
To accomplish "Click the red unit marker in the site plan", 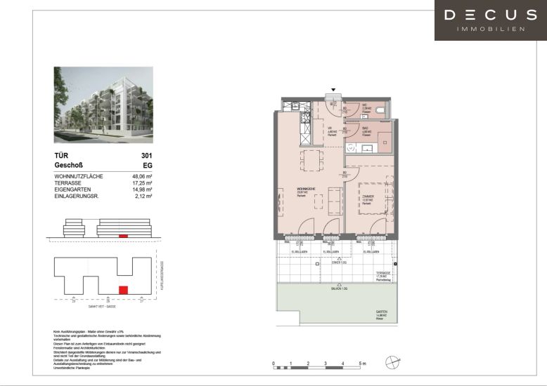I will point(123,289).
